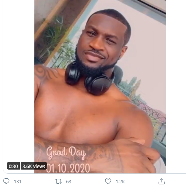The image size is (186, 186).
Task: Click the Good Day caption on video
Action: pyautogui.click(x=66, y=152)
